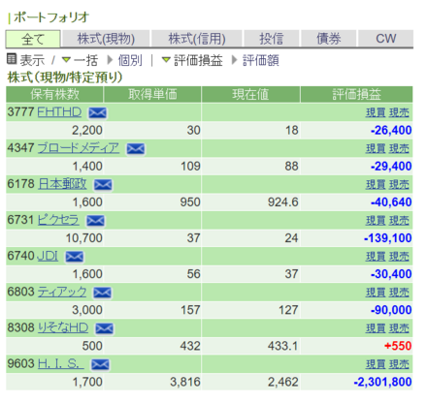This screenshot has width=427, height=403.
Task: Click the mail icon next to ブロードメディア
Action: 136,149
